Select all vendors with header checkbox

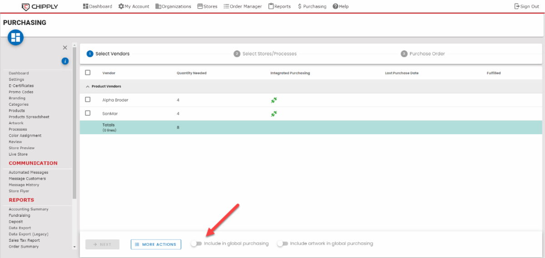click(88, 73)
